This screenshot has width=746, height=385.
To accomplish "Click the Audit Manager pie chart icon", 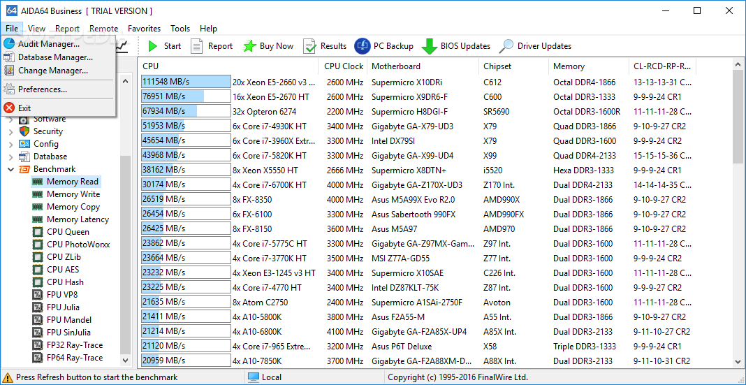I will (9, 44).
